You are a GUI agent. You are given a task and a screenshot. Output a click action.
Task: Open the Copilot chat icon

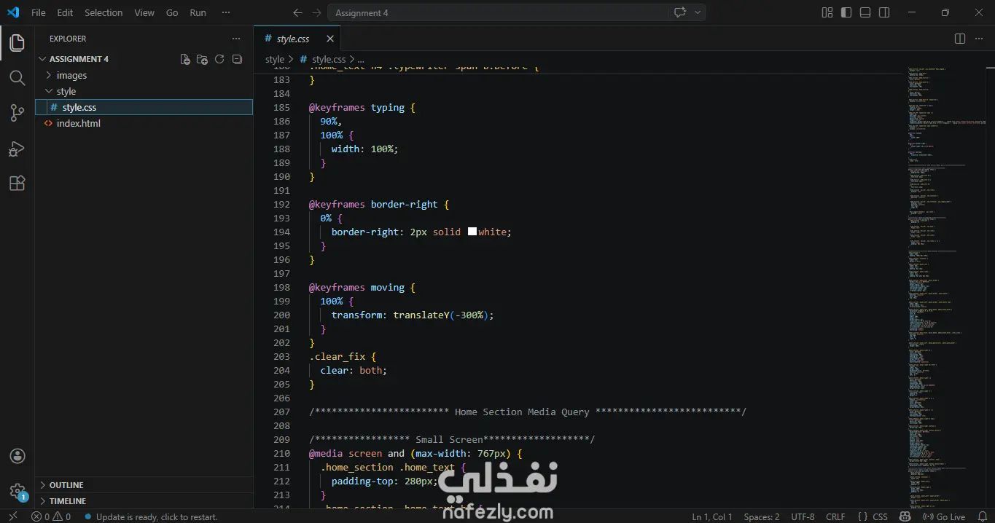click(x=680, y=12)
